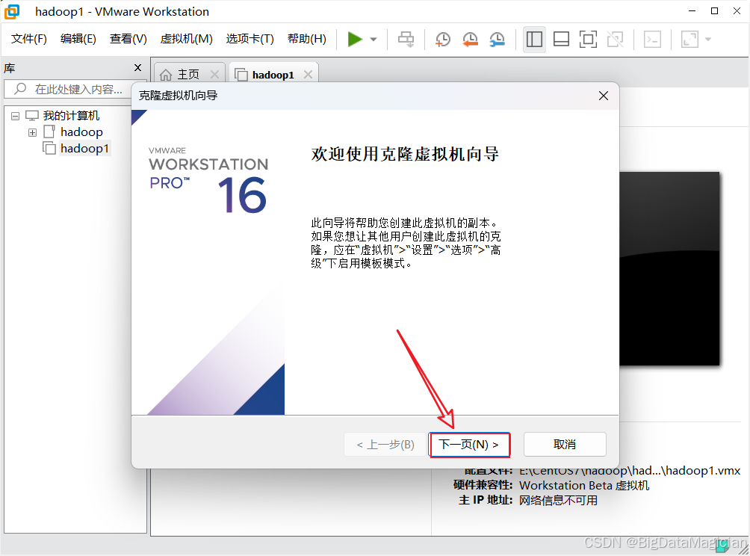
Task: Take a snapshot with the clock-plus icon
Action: (443, 40)
